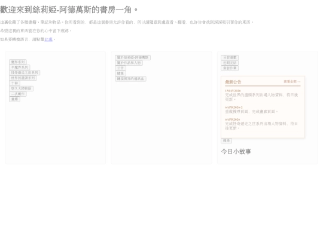Open the 魔界系列 button
The image size is (323, 242).
tap(18, 62)
